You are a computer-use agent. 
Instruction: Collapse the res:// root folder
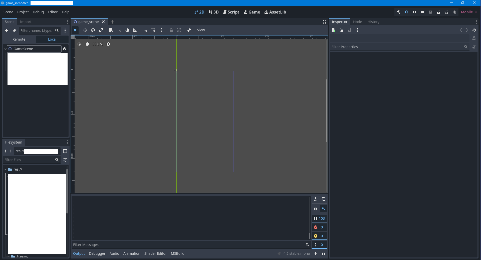[x=6, y=169]
